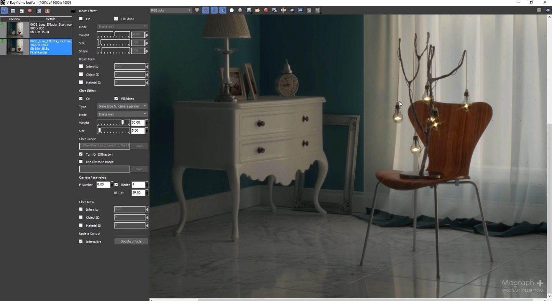Toggle the blue channel display
The width and height of the screenshot is (552, 301).
point(223,10)
